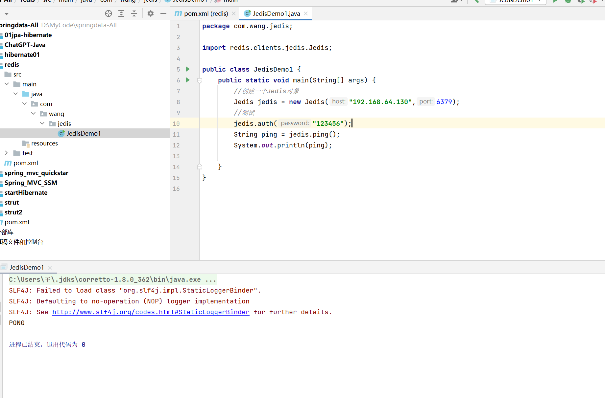This screenshot has width=605, height=398.
Task: Select the JedisDemo1.java editor tab
Action: pyautogui.click(x=276, y=13)
